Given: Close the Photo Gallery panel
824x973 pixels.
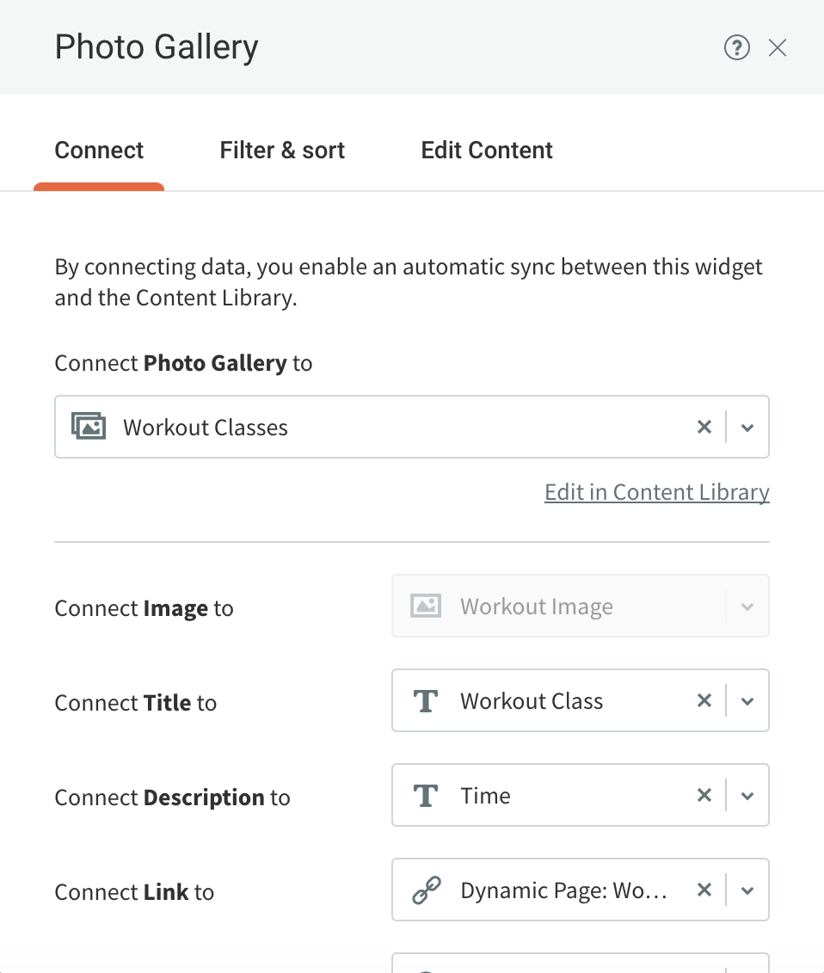Looking at the screenshot, I should coord(777,48).
